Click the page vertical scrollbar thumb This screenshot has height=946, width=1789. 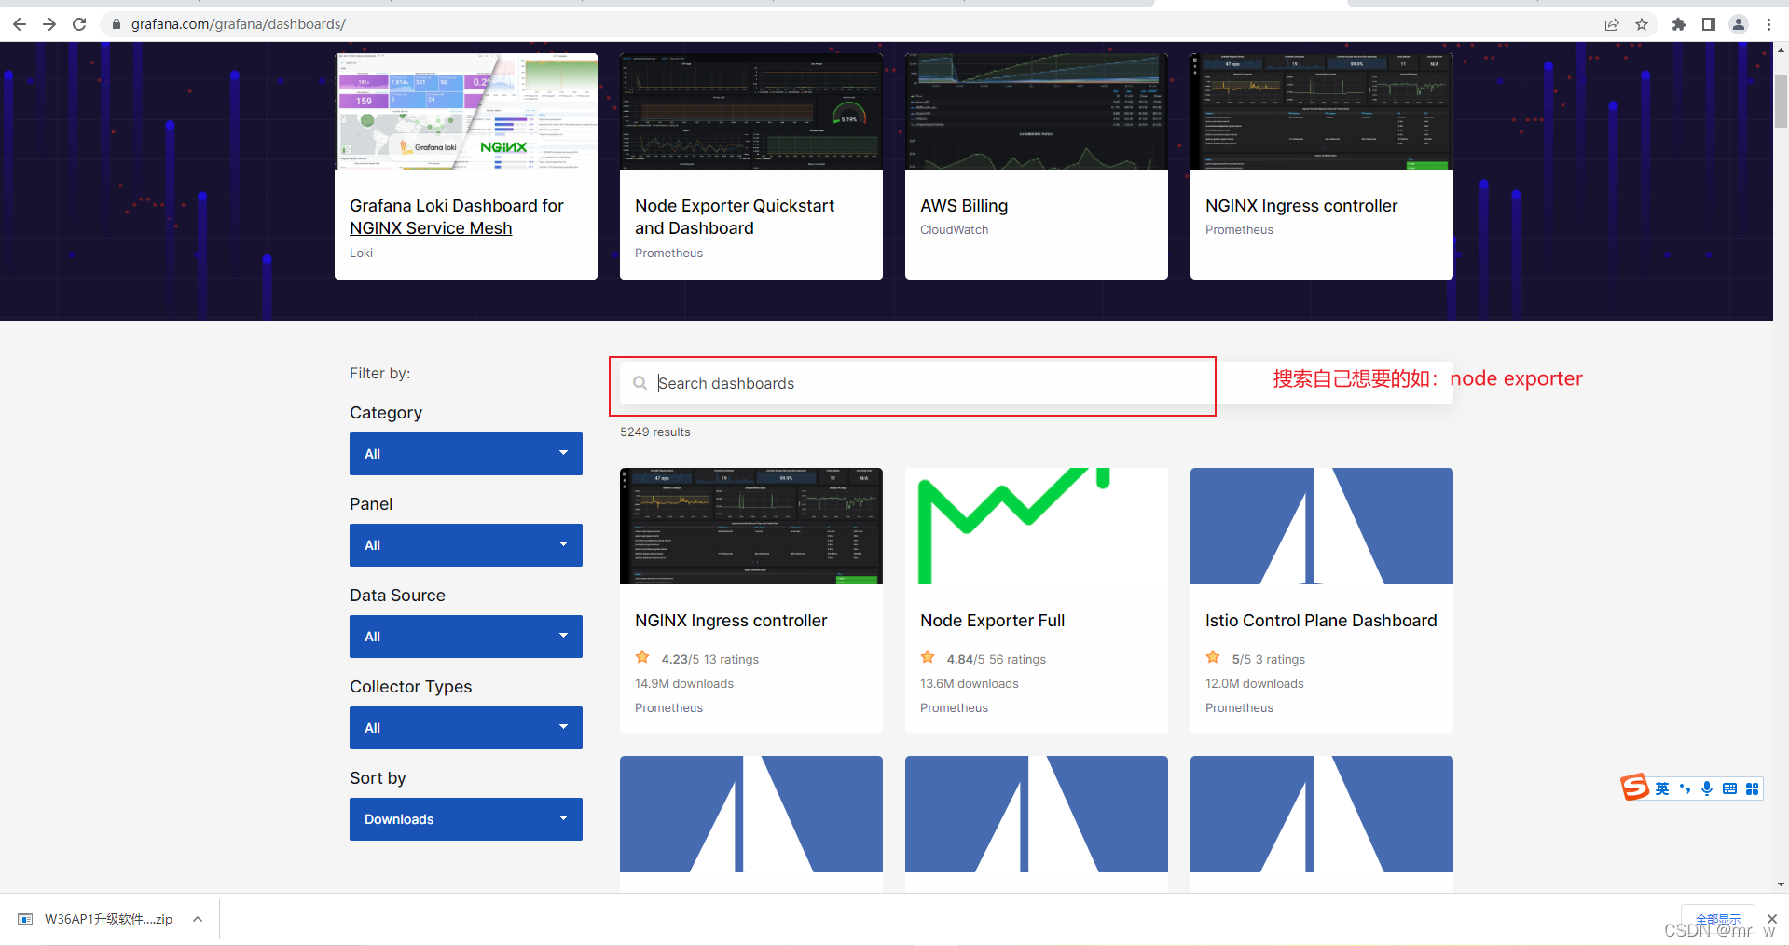click(1781, 101)
